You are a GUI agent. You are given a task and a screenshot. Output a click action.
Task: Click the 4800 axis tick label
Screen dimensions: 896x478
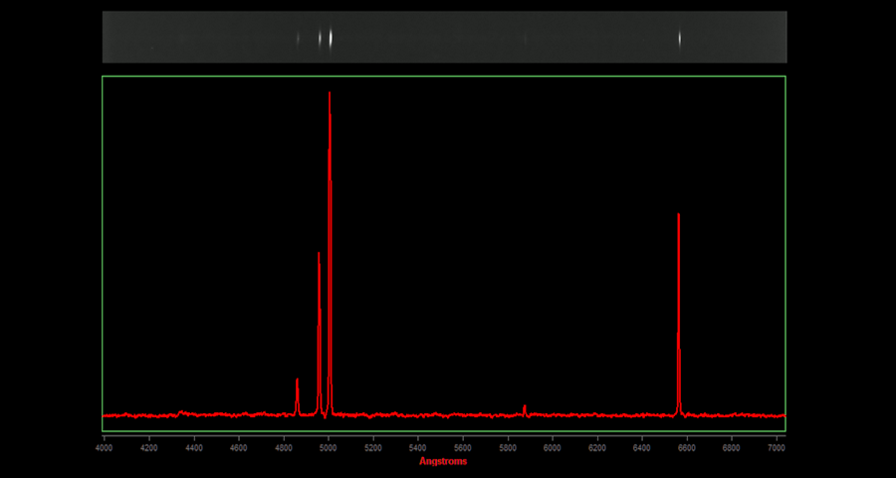point(283,448)
